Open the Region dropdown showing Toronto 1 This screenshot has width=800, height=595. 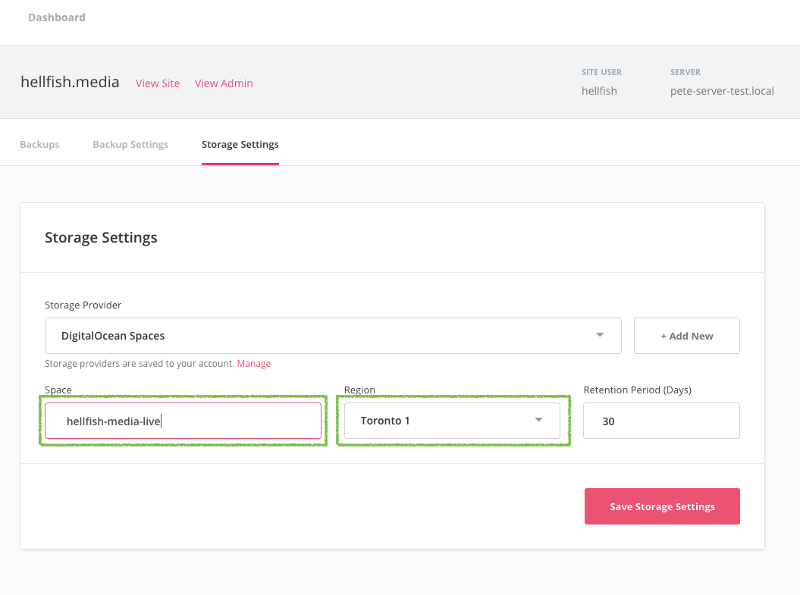tap(452, 421)
